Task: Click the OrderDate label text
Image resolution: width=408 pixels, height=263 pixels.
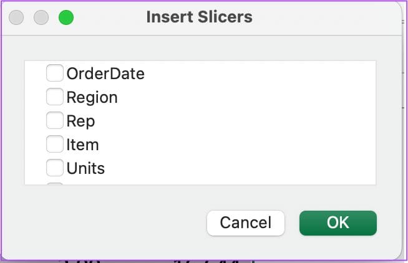Action: [x=105, y=74]
